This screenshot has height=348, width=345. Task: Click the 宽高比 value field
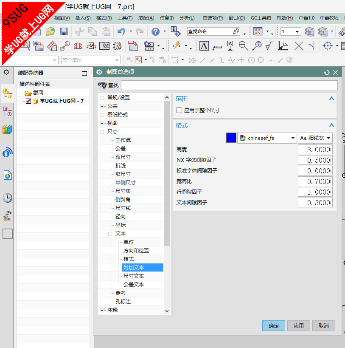[x=315, y=181]
